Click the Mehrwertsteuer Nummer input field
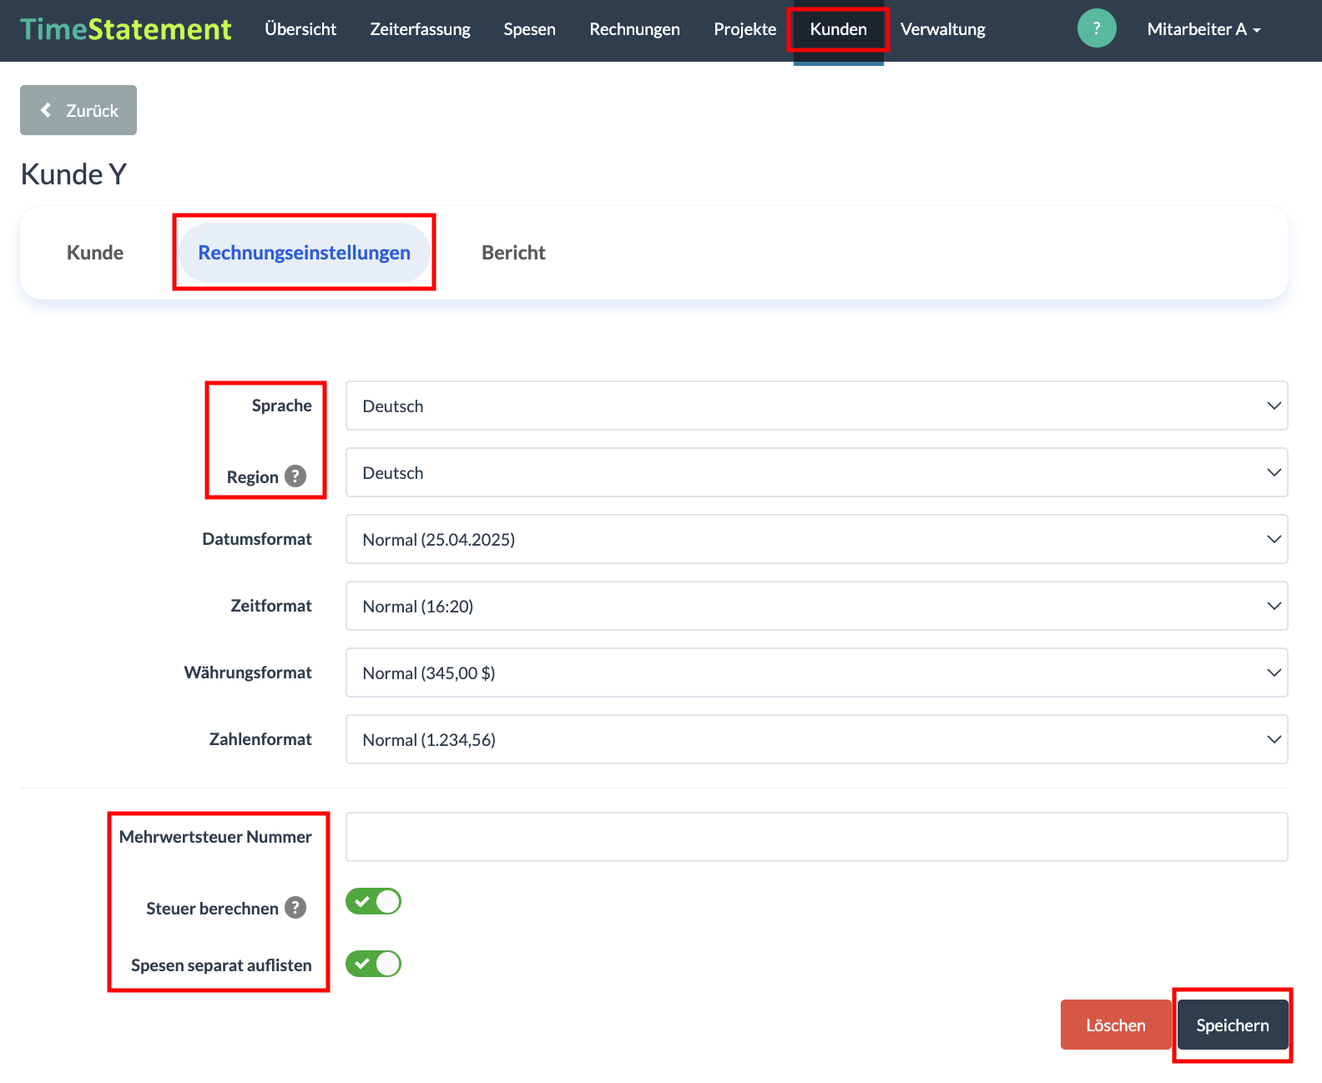Image resolution: width=1322 pixels, height=1083 pixels. (816, 837)
